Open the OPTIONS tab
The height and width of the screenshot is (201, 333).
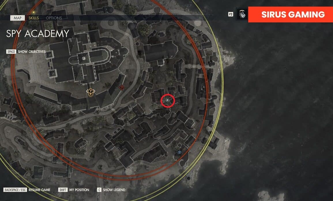point(54,18)
